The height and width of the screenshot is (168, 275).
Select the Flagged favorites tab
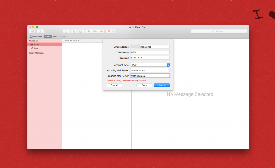[x=63, y=37]
